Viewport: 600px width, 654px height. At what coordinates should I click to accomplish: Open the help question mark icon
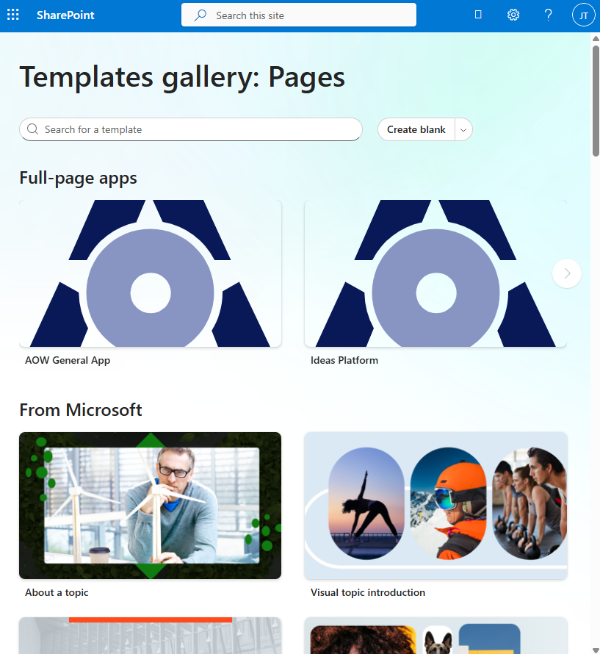(549, 15)
